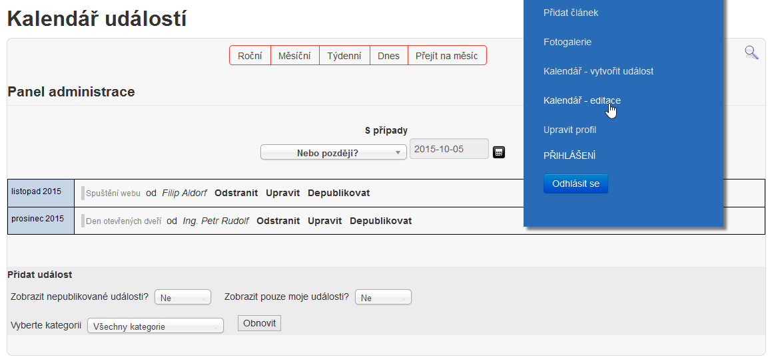Open Zobrazit pouze moje události dropdown
This screenshot has height=361, width=772.
point(383,298)
